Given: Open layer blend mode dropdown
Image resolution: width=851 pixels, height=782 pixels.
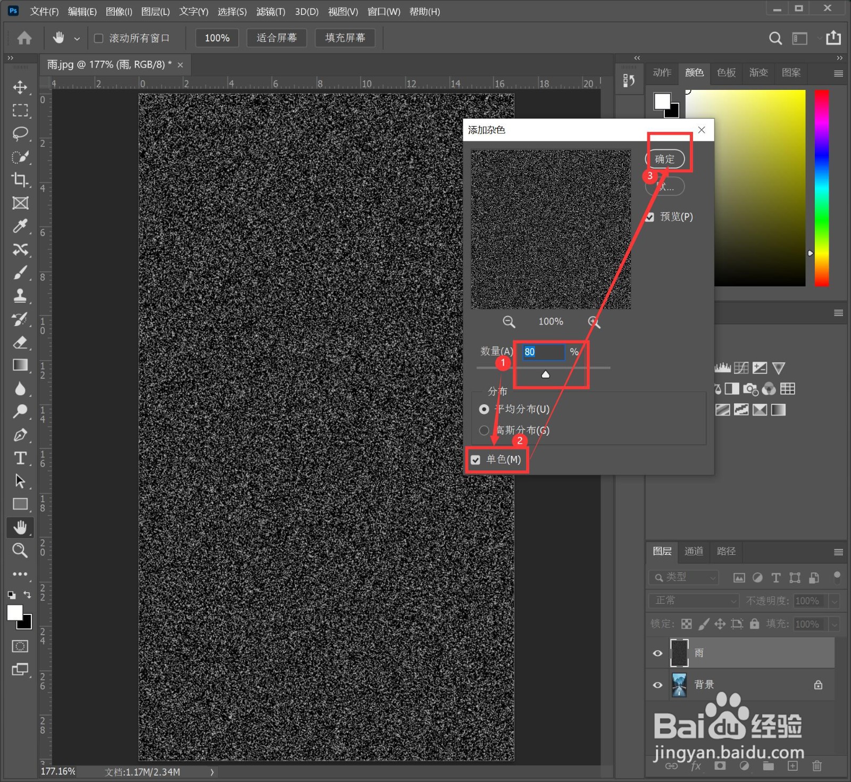Looking at the screenshot, I should pyautogui.click(x=694, y=601).
